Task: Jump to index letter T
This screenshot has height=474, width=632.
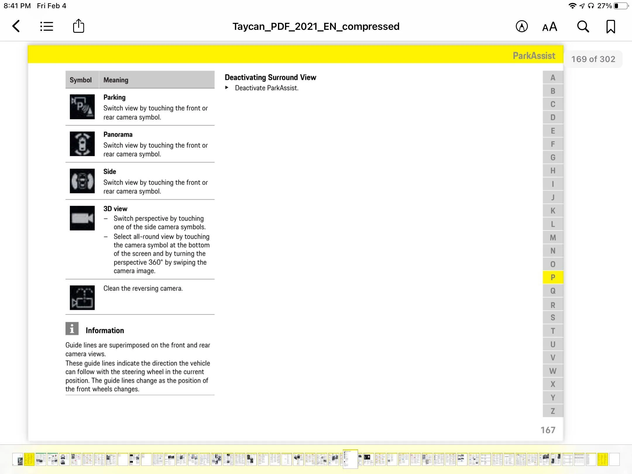Action: point(553,331)
